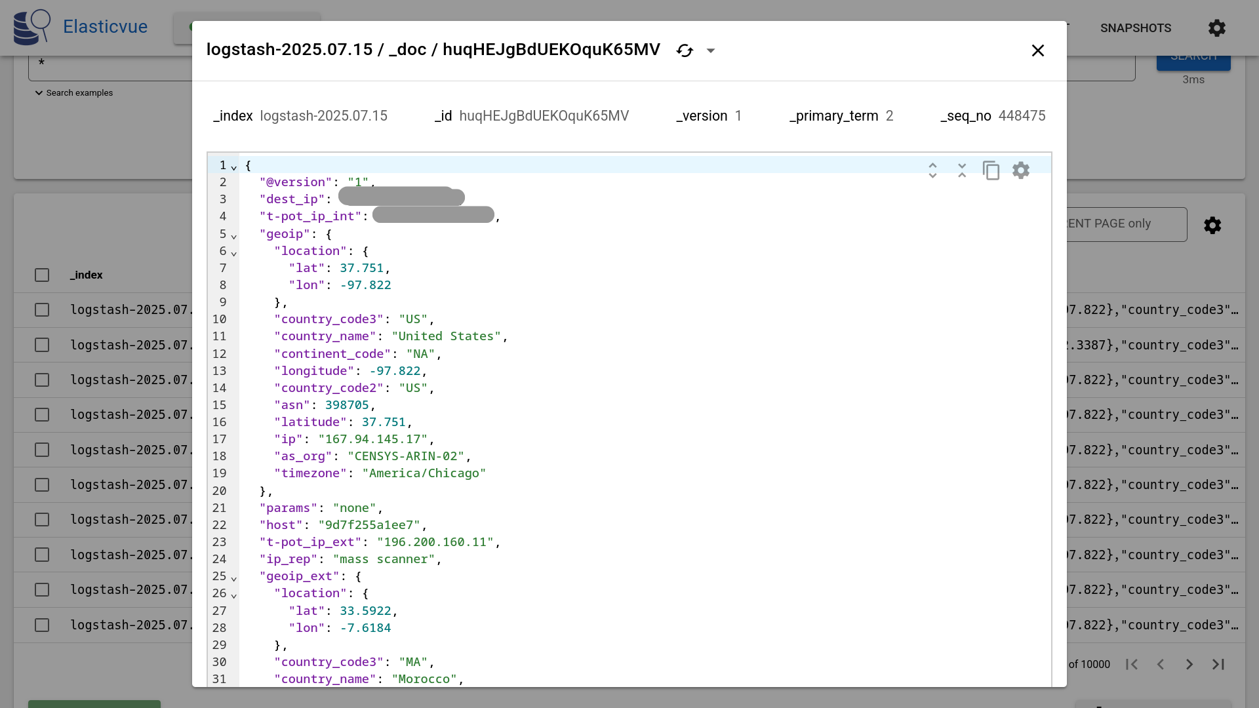Image resolution: width=1259 pixels, height=708 pixels.
Task: Expand Search examples
Action: point(73,93)
